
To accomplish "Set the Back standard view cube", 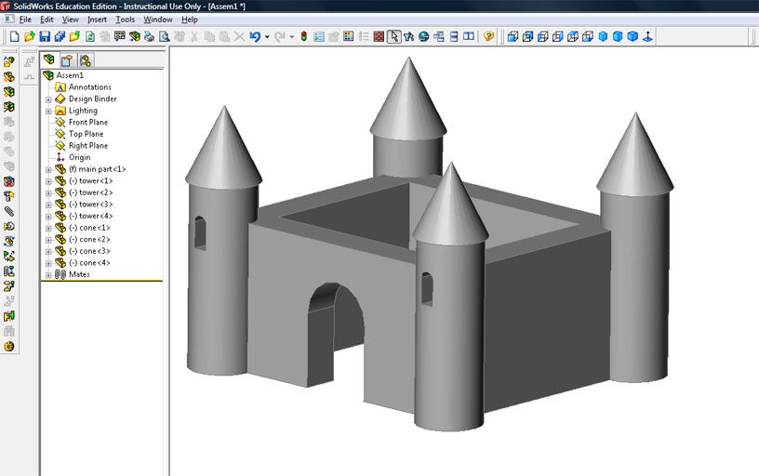I will pos(527,36).
